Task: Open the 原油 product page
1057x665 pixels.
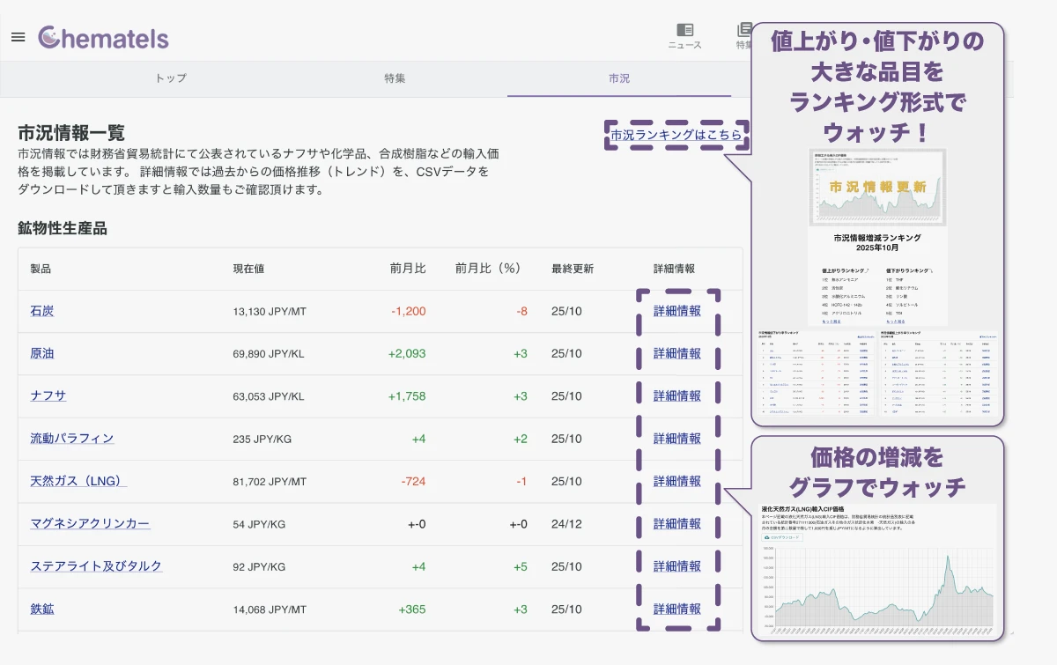Action: tap(41, 353)
